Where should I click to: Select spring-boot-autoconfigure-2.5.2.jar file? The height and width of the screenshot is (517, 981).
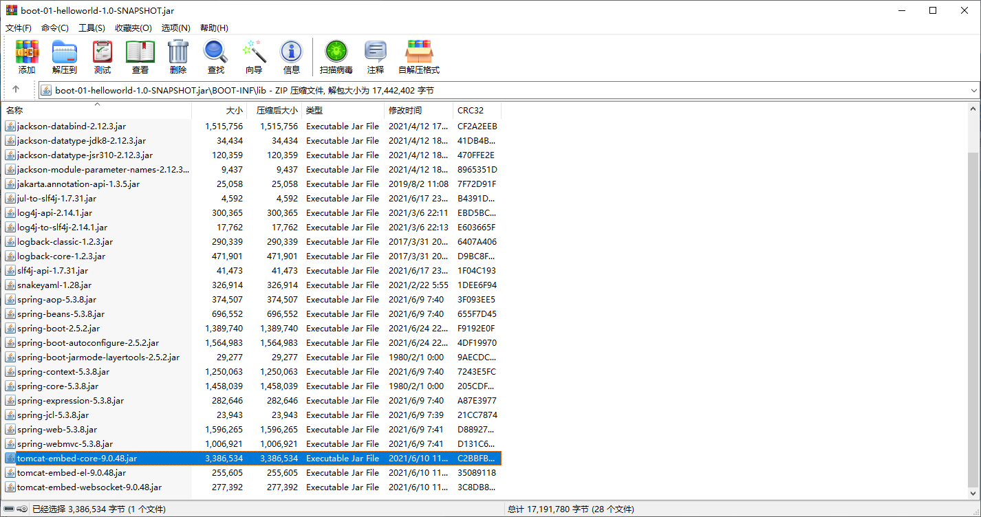[x=88, y=342]
